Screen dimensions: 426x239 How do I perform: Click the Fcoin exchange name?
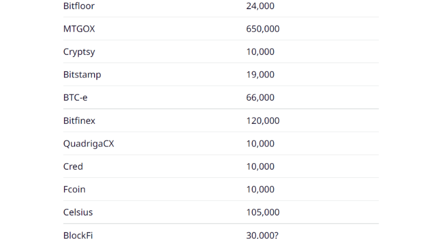click(x=74, y=189)
